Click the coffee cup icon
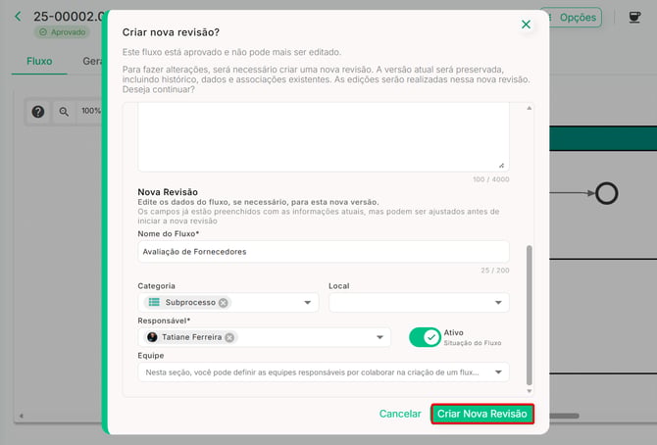Viewport: 657px width, 445px height. [x=634, y=18]
